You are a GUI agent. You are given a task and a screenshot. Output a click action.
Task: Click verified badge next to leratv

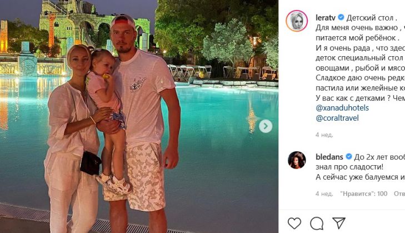click(341, 17)
